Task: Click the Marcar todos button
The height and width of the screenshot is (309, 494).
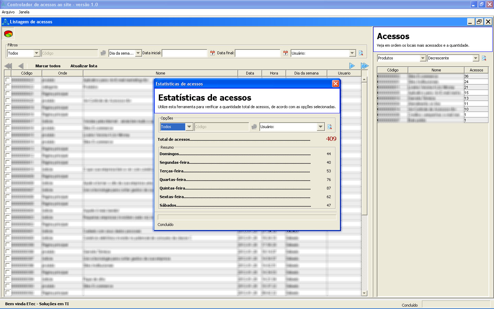Action: tap(48, 66)
